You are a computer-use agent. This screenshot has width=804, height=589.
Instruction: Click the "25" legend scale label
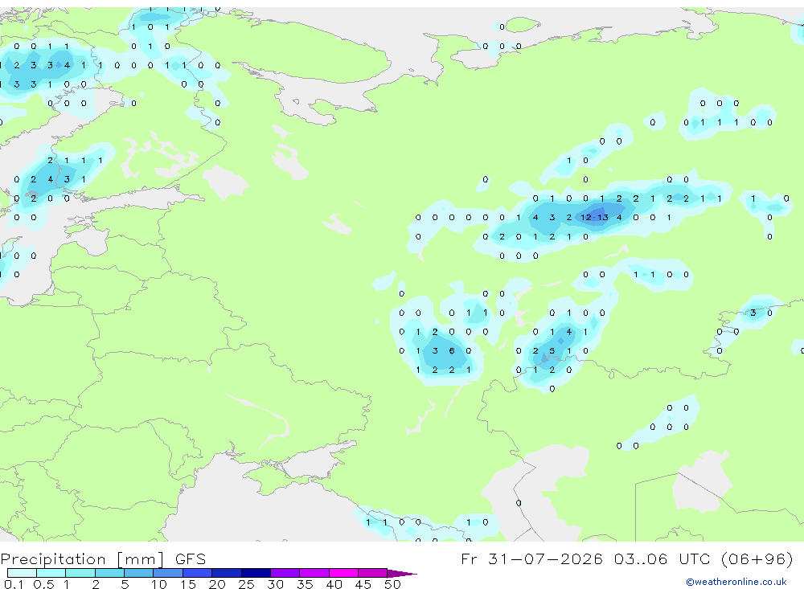[246, 584]
